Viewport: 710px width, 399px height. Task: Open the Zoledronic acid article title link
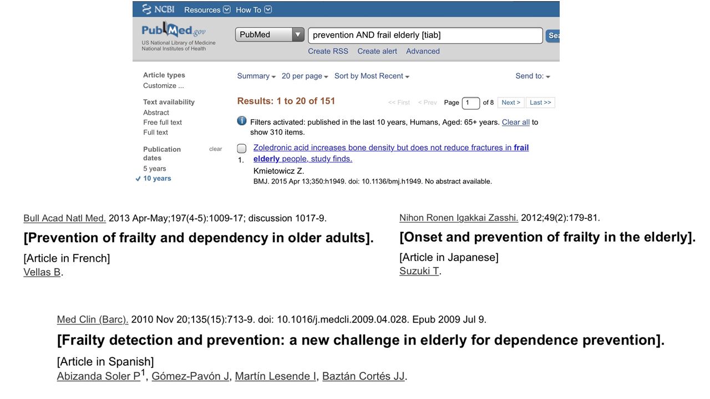[x=390, y=153]
